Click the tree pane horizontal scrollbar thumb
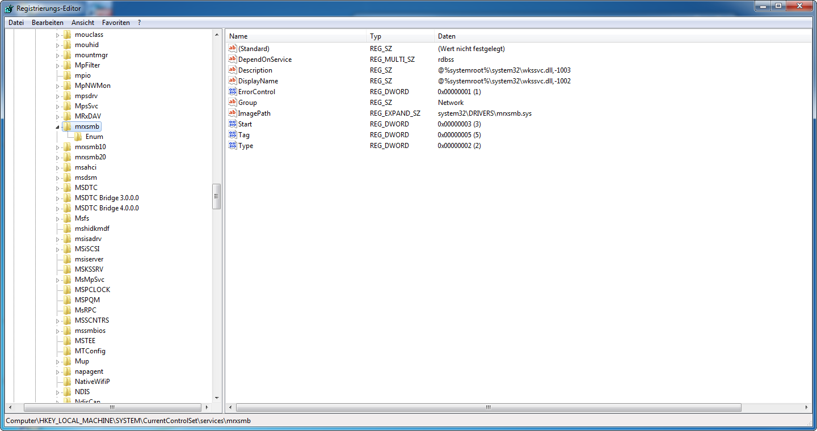 [112, 407]
